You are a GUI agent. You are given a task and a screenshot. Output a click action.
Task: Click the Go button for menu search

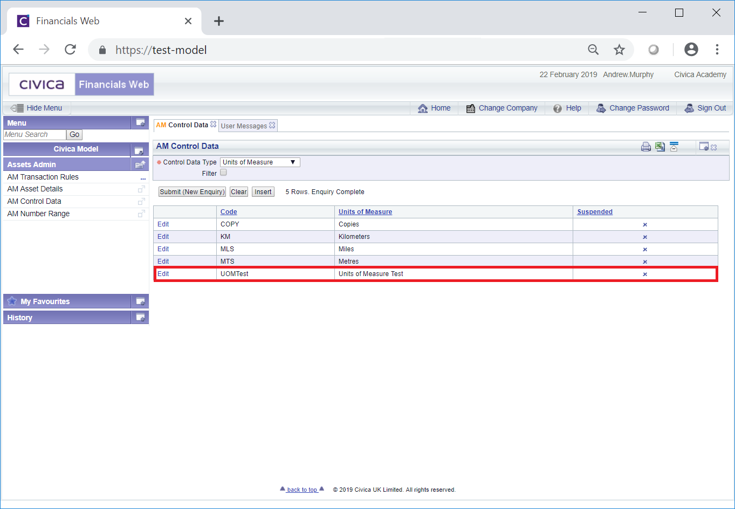click(74, 135)
